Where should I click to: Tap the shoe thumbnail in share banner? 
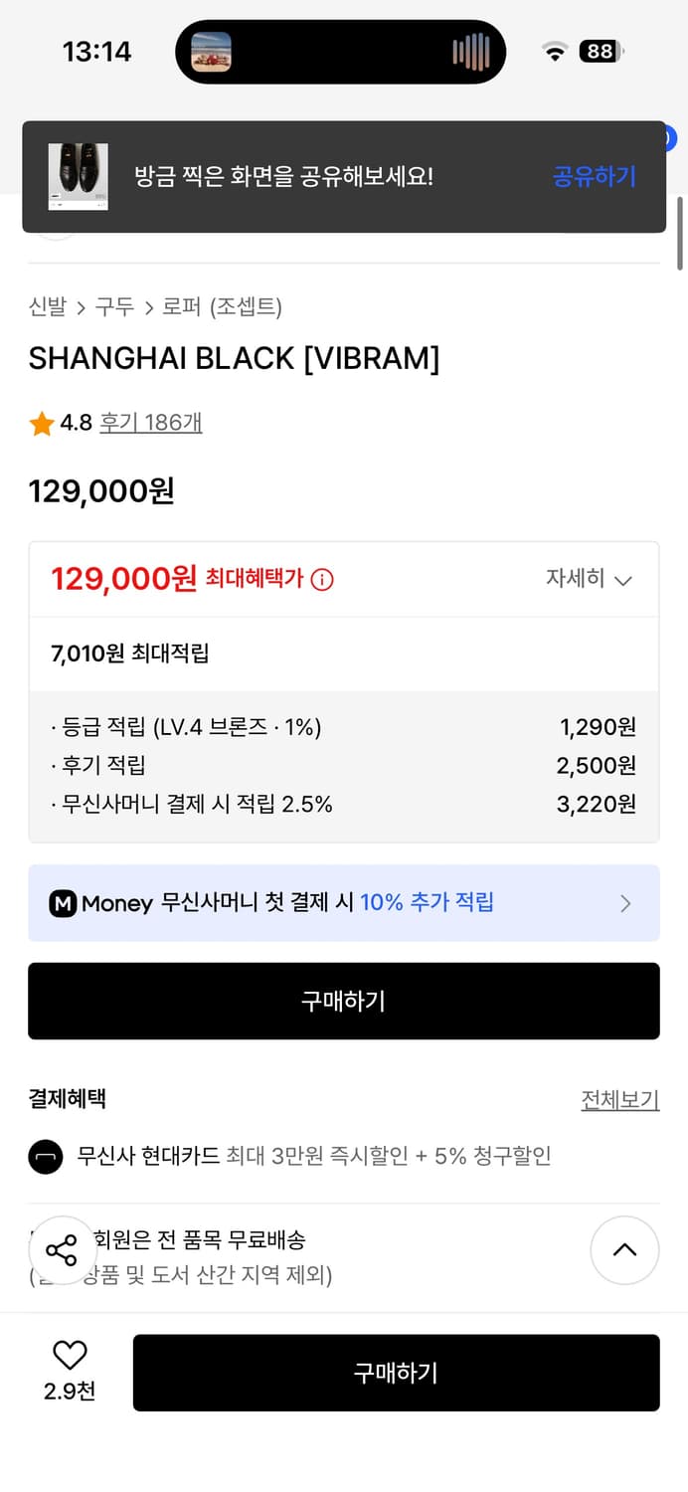coord(80,176)
